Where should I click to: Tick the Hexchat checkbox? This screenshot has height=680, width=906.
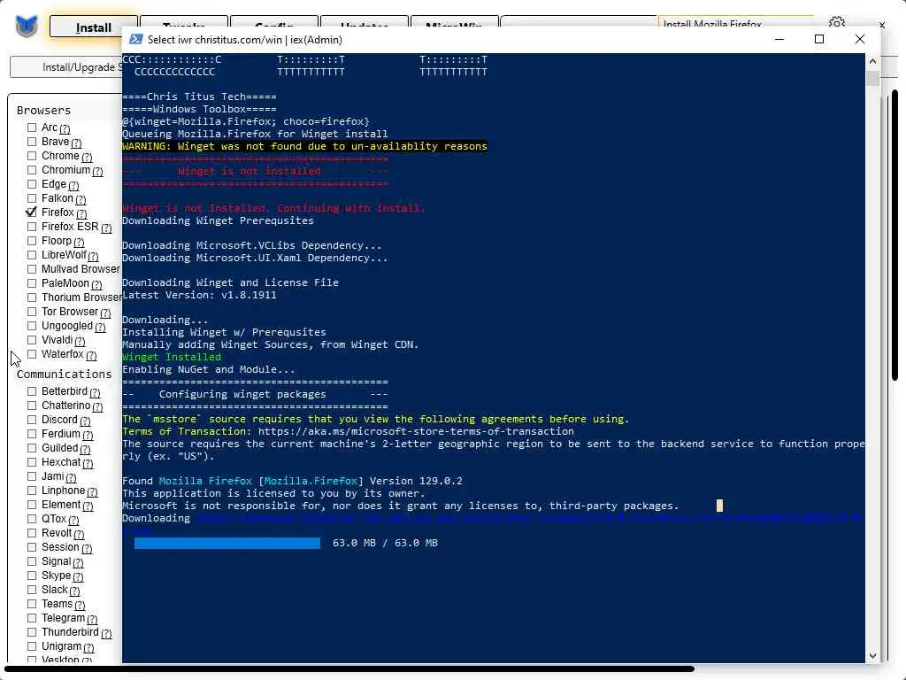click(32, 462)
